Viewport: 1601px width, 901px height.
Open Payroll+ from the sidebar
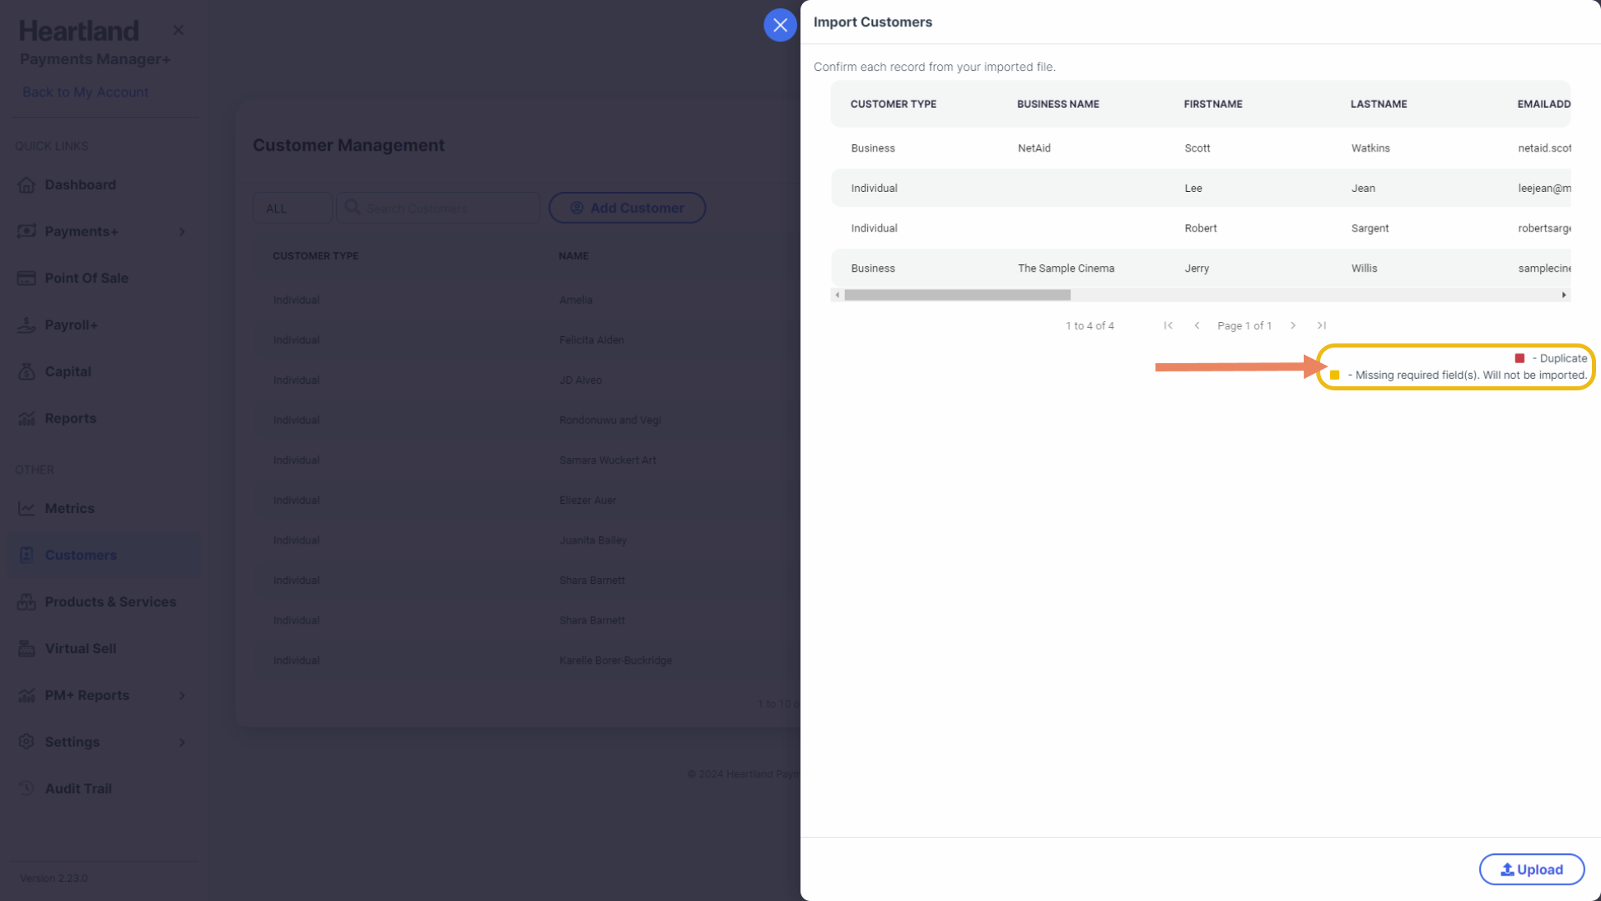(x=71, y=325)
